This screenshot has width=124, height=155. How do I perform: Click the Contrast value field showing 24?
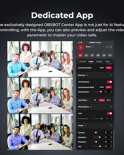(107, 132)
